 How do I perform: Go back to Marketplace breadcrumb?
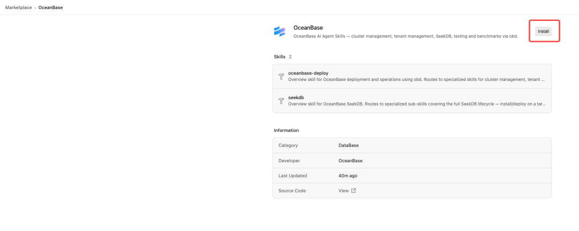coord(18,8)
